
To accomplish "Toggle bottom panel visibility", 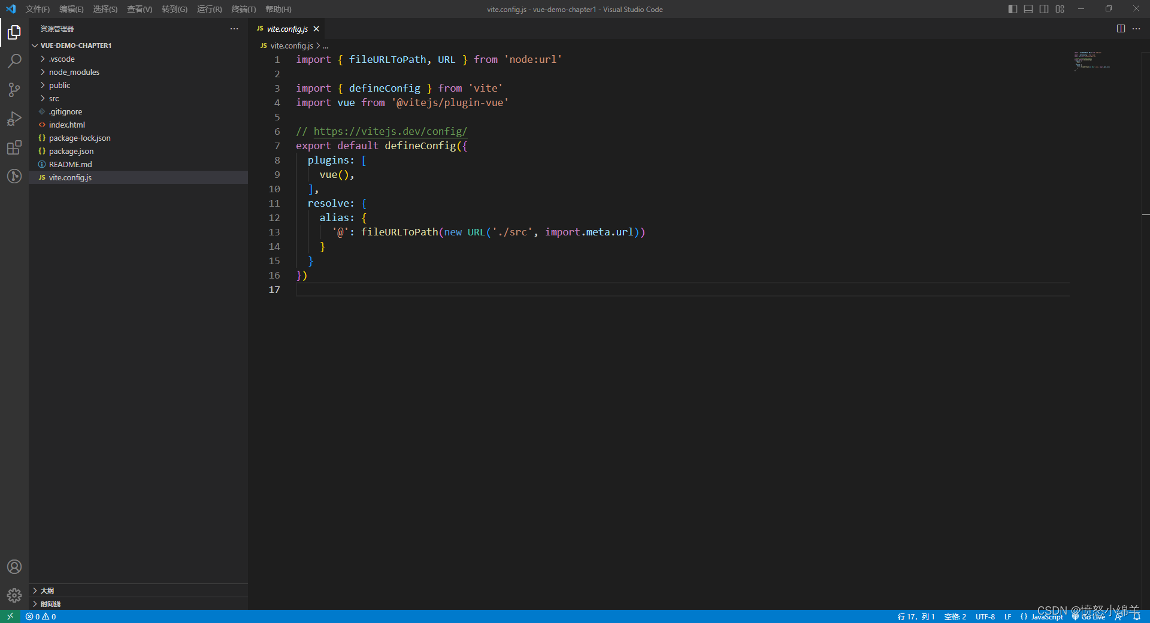I will pos(1028,9).
